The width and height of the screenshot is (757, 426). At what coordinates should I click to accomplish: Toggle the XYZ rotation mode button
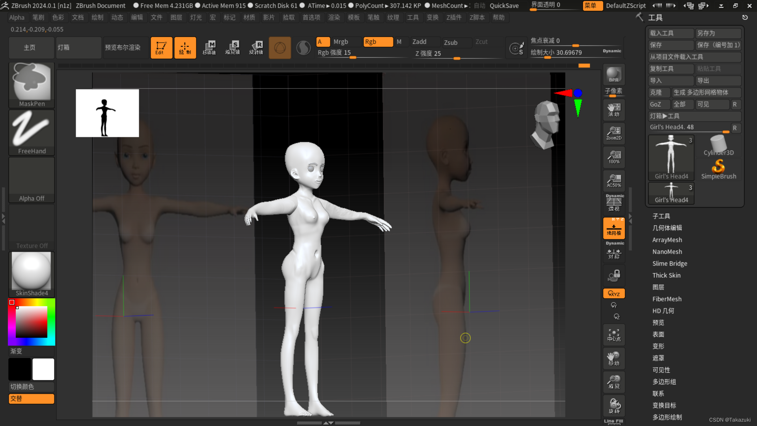[x=613, y=293]
